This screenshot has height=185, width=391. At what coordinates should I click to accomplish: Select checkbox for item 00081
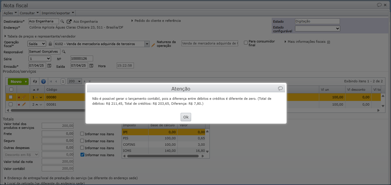pos(11,104)
